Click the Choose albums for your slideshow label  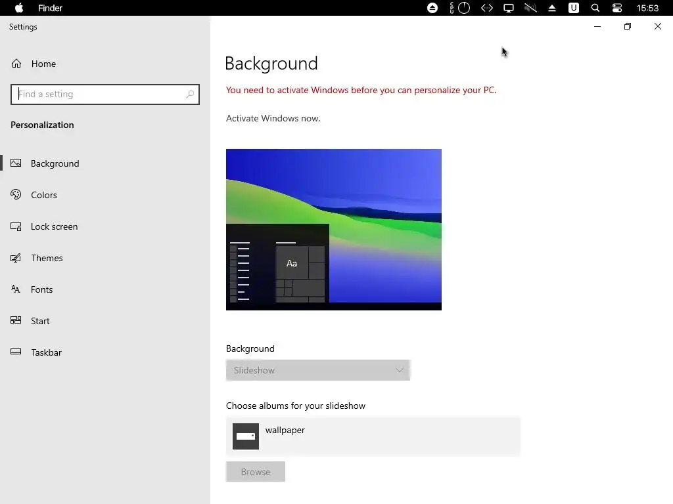[296, 406]
